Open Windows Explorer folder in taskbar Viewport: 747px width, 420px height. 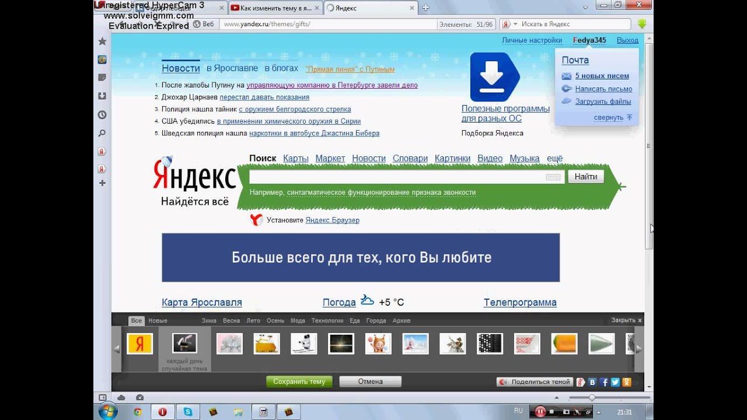238,412
